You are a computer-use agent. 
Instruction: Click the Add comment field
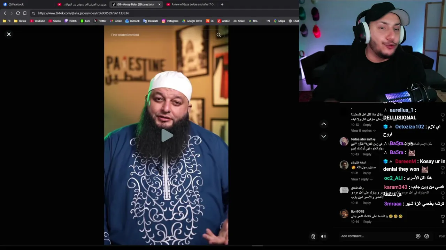(x=376, y=236)
